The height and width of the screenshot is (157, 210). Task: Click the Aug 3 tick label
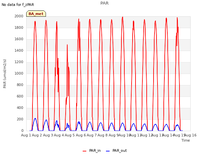pyautogui.click(x=48, y=135)
